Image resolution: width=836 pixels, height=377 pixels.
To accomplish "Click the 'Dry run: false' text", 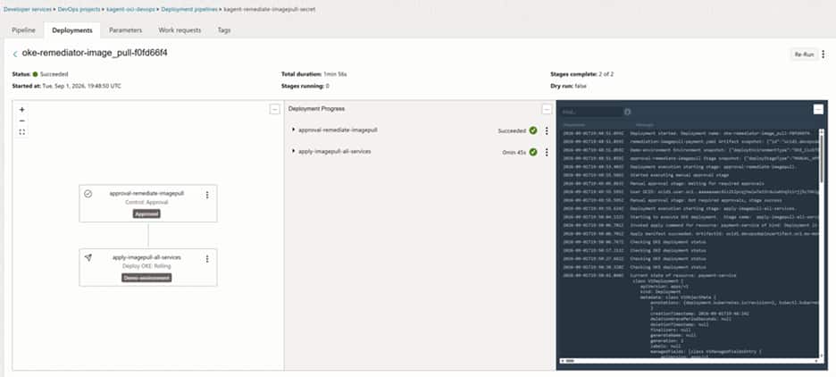I will (x=568, y=86).
